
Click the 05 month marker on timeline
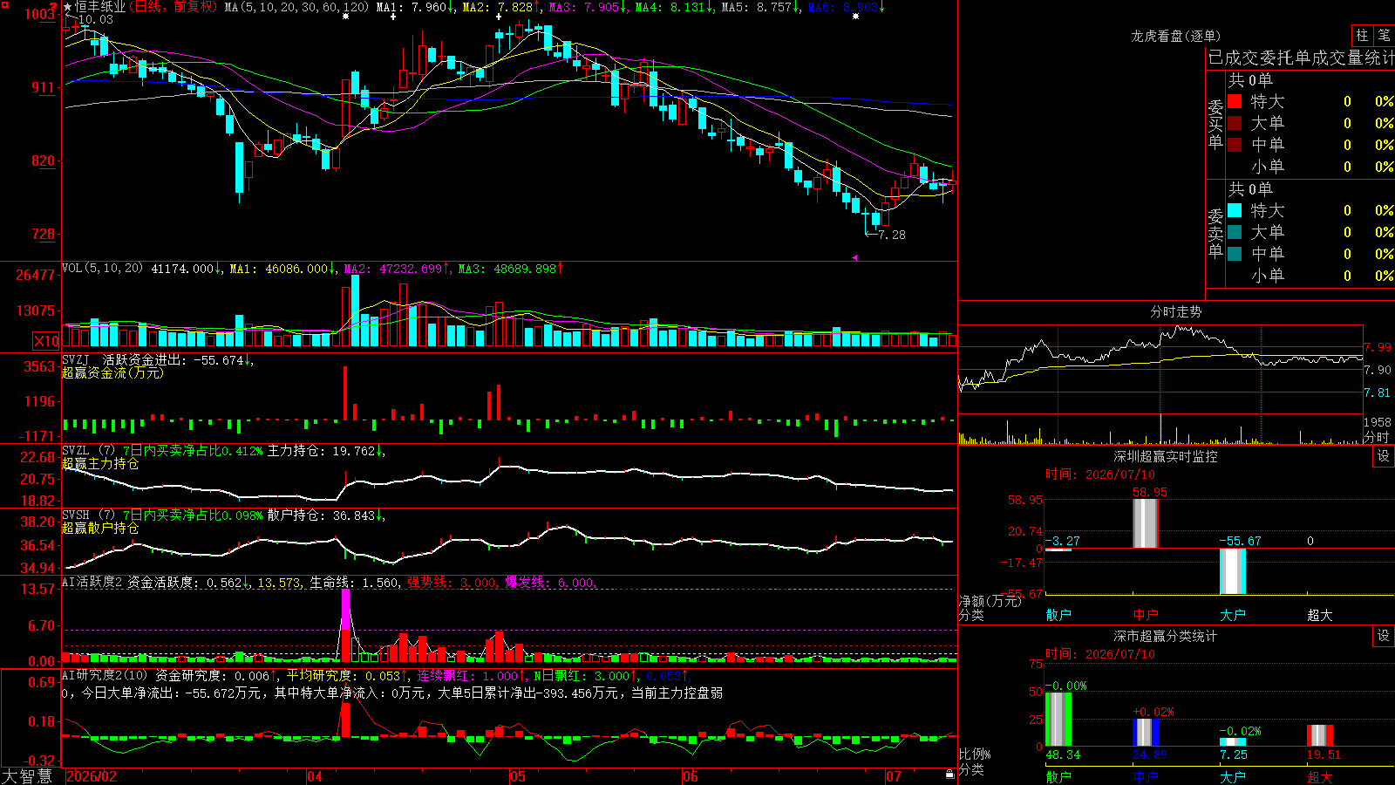pos(518,776)
